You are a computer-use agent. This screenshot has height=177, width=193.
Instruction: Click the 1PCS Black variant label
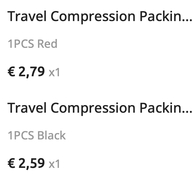coord(36,135)
